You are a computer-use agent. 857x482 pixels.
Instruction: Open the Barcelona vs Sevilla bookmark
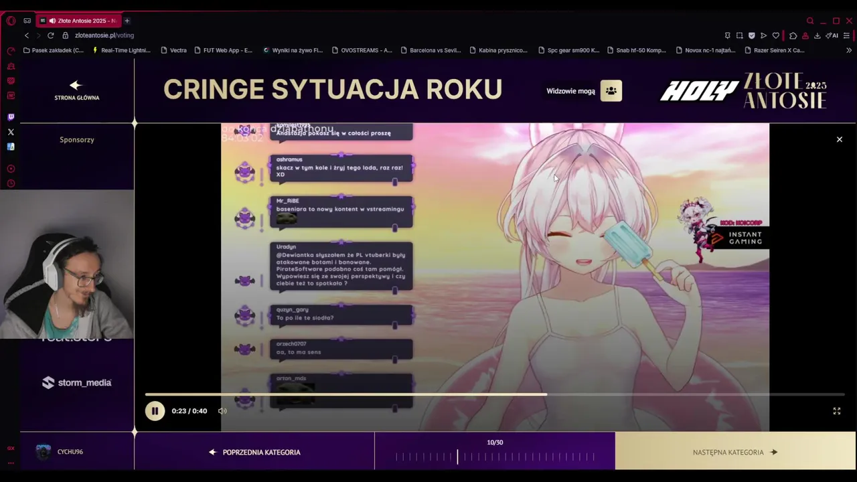point(431,50)
